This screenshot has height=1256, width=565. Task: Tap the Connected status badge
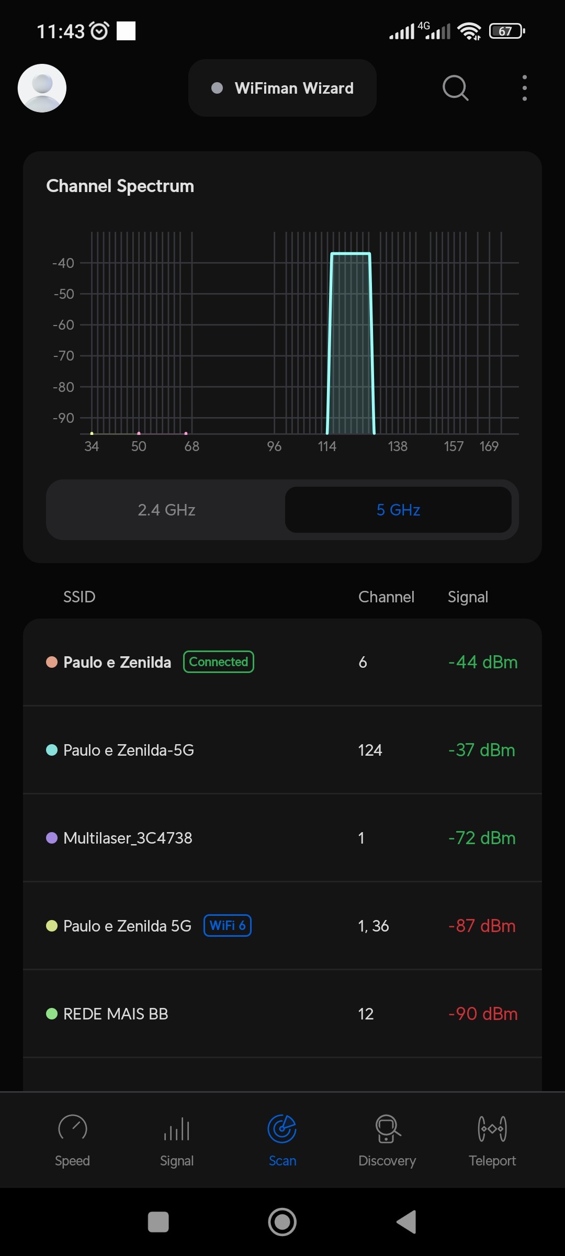coord(219,662)
